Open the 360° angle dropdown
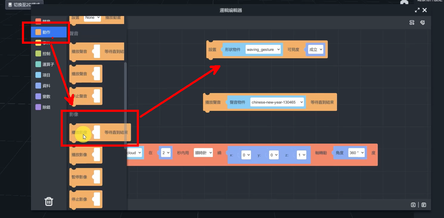Viewport: 444px width, 218px height. (x=356, y=153)
